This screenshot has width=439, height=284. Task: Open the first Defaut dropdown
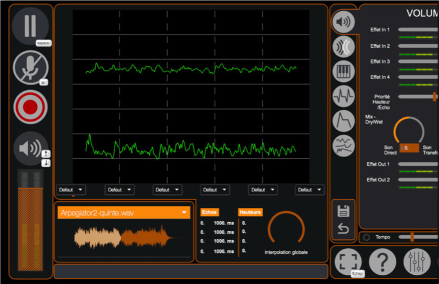coord(71,190)
